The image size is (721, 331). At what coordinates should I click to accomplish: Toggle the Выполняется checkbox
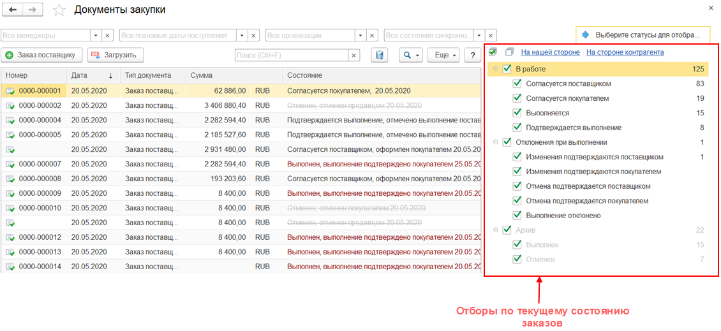(x=517, y=113)
